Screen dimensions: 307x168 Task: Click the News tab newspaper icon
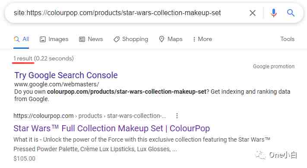[82, 39]
